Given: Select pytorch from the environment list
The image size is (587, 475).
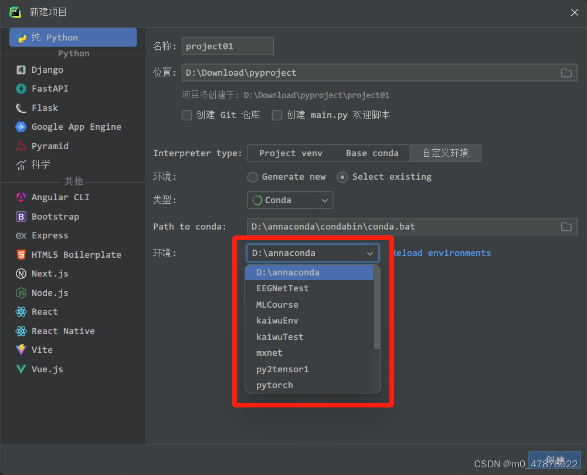Looking at the screenshot, I should [x=274, y=385].
